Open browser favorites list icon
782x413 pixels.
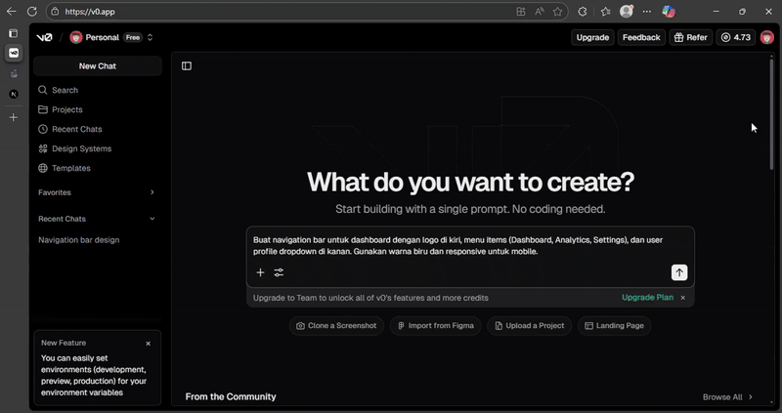coord(605,12)
